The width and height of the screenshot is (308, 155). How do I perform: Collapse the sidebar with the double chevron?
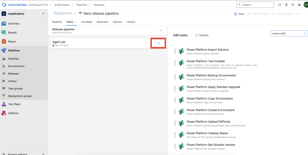pos(43,154)
